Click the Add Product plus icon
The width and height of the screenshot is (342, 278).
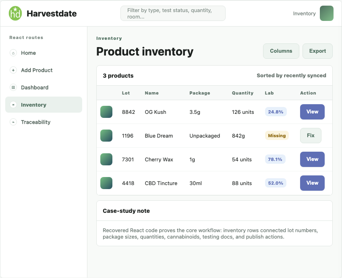pyautogui.click(x=13, y=70)
